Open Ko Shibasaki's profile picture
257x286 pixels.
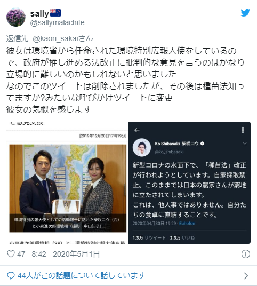click(142, 147)
